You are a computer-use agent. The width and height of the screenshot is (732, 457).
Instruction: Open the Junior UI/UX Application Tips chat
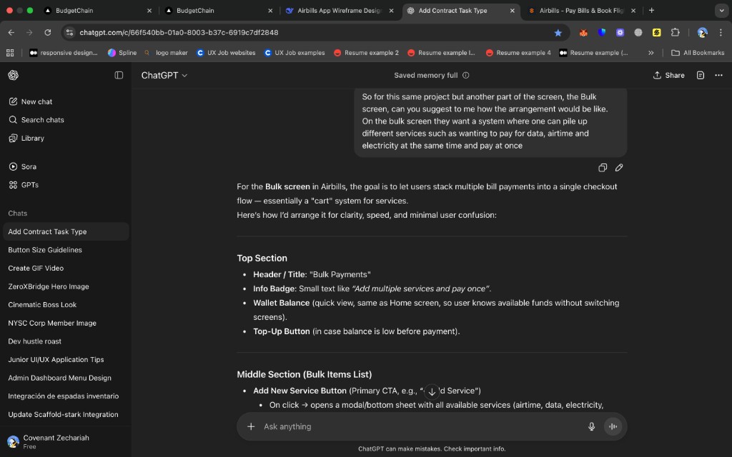pos(66,360)
